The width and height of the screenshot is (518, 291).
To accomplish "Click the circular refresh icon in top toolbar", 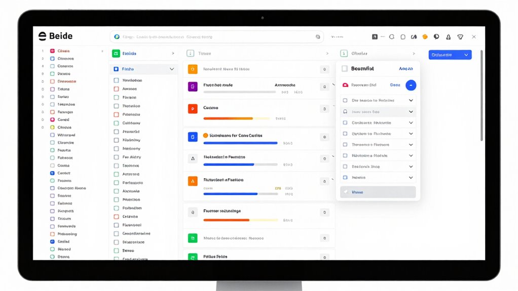I will pyautogui.click(x=392, y=36).
